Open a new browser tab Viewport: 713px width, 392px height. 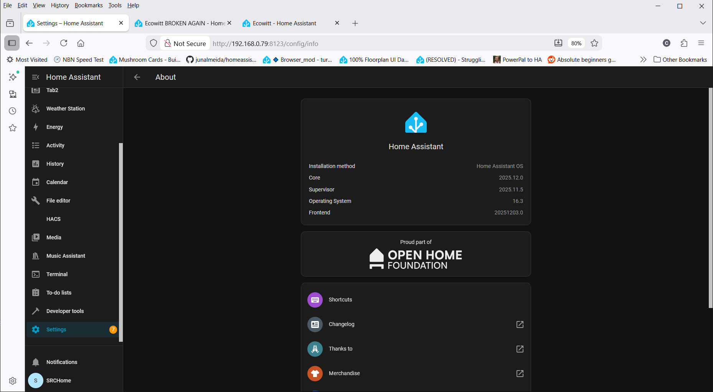(355, 23)
